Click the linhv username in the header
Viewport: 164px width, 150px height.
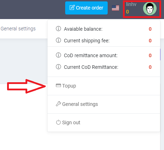(x=131, y=4)
